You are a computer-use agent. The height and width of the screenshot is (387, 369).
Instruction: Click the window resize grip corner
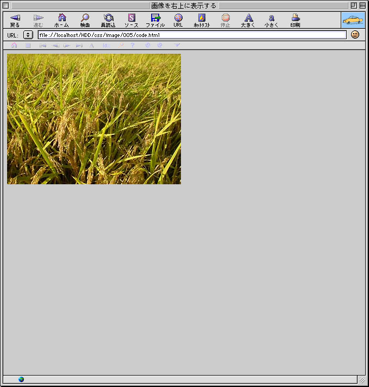pyautogui.click(x=362, y=379)
